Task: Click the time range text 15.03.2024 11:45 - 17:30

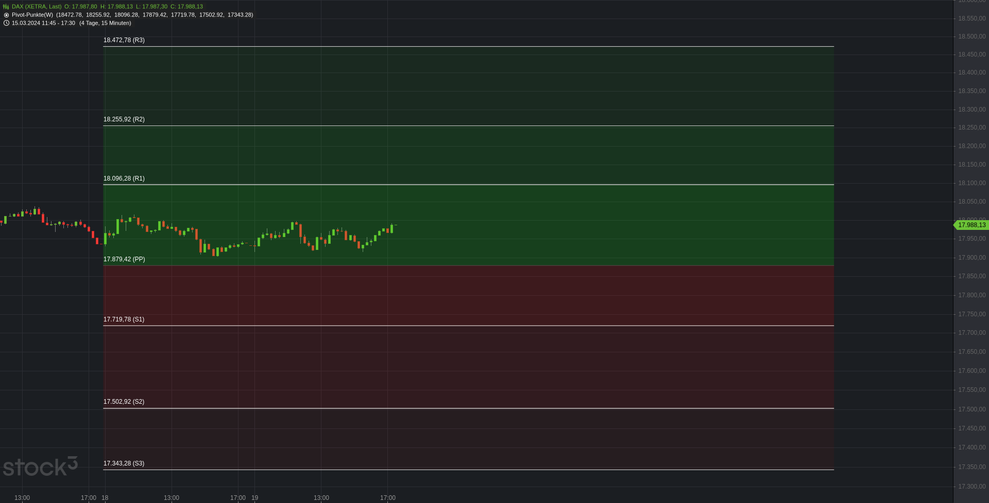Action: [43, 23]
